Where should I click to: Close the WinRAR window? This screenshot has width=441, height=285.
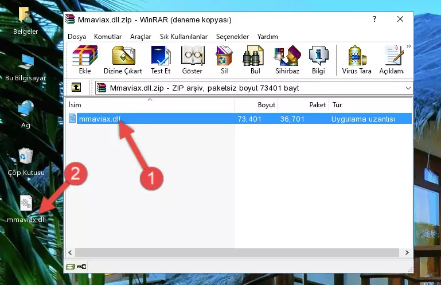click(x=400, y=19)
